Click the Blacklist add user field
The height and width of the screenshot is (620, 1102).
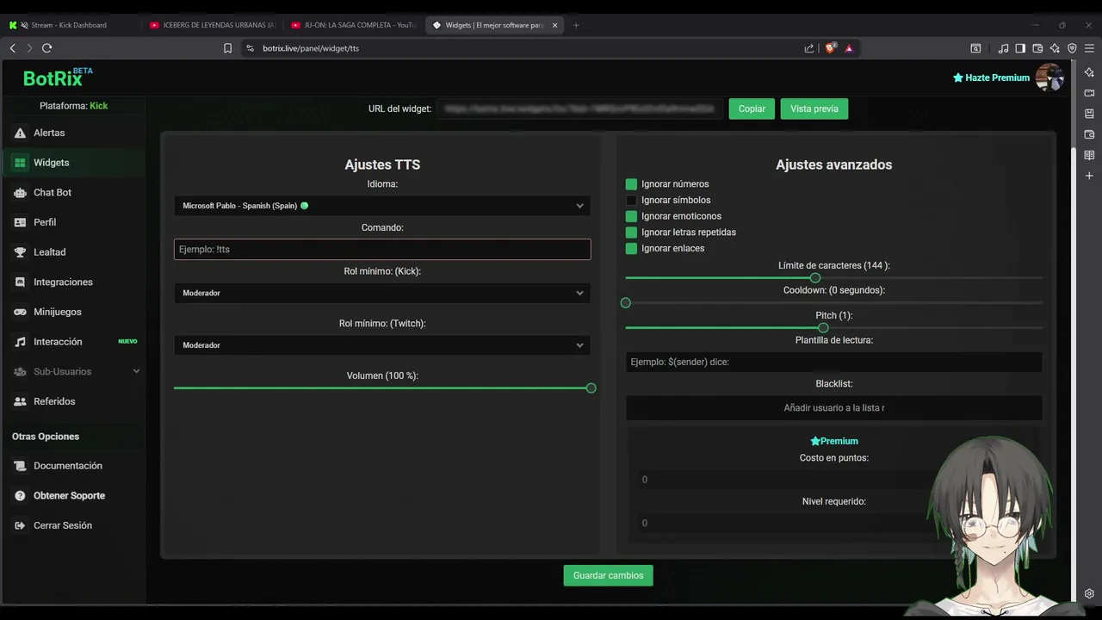(x=834, y=408)
